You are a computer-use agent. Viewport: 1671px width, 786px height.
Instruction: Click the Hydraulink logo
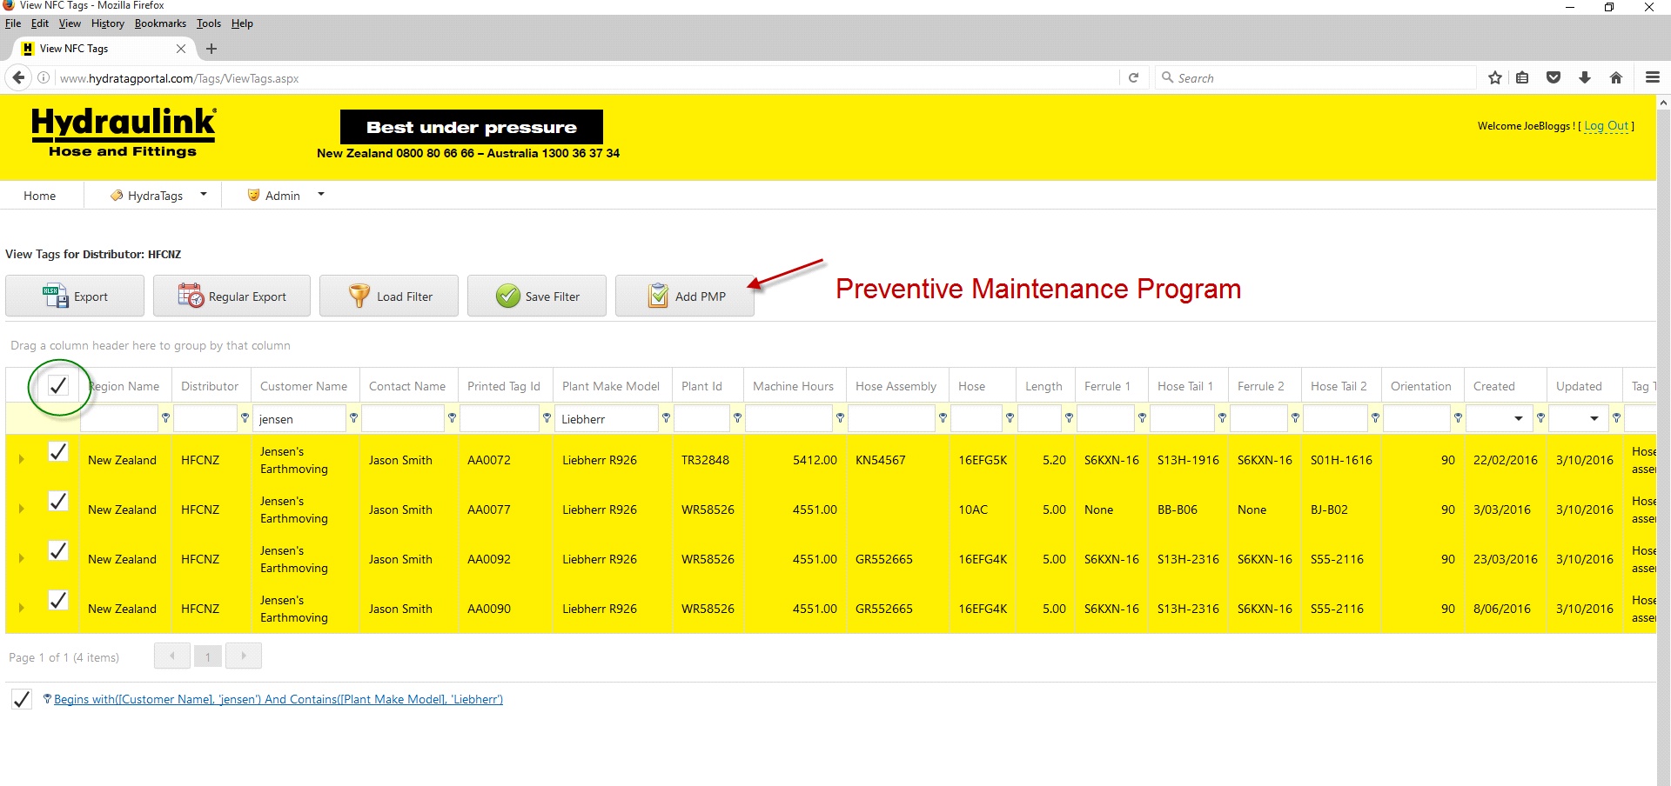point(124,132)
